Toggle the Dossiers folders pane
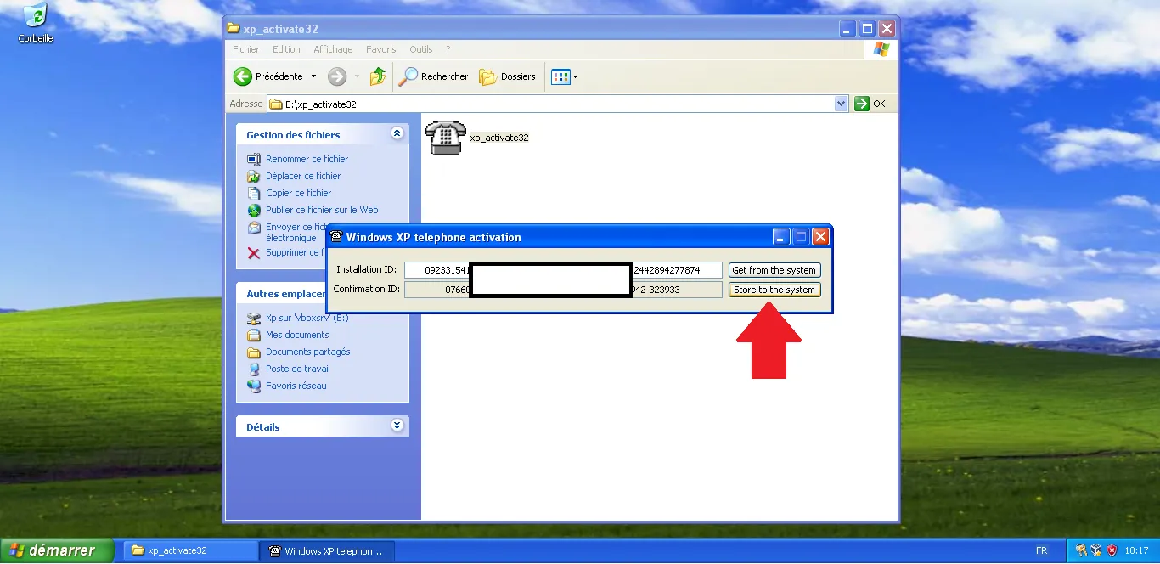The height and width of the screenshot is (564, 1160). (508, 76)
